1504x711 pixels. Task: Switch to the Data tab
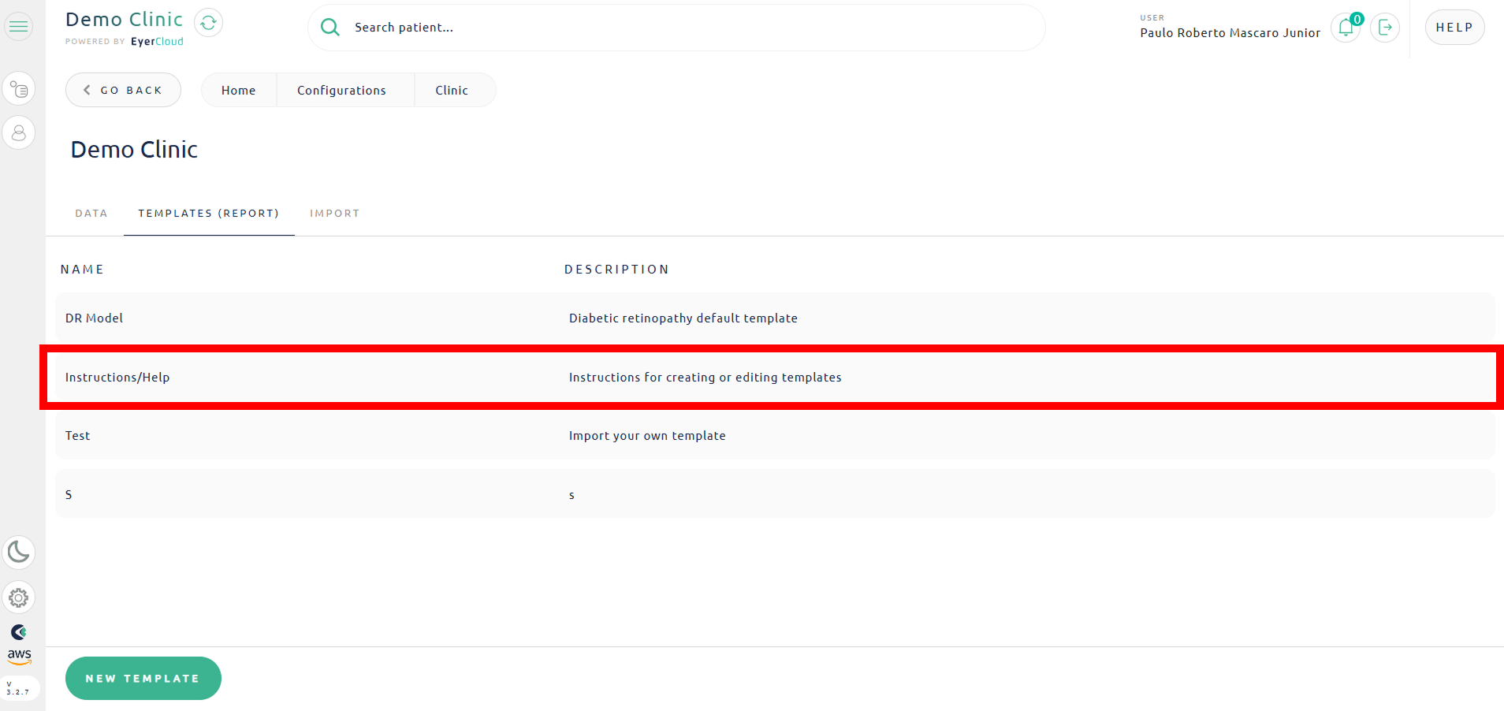click(x=91, y=214)
